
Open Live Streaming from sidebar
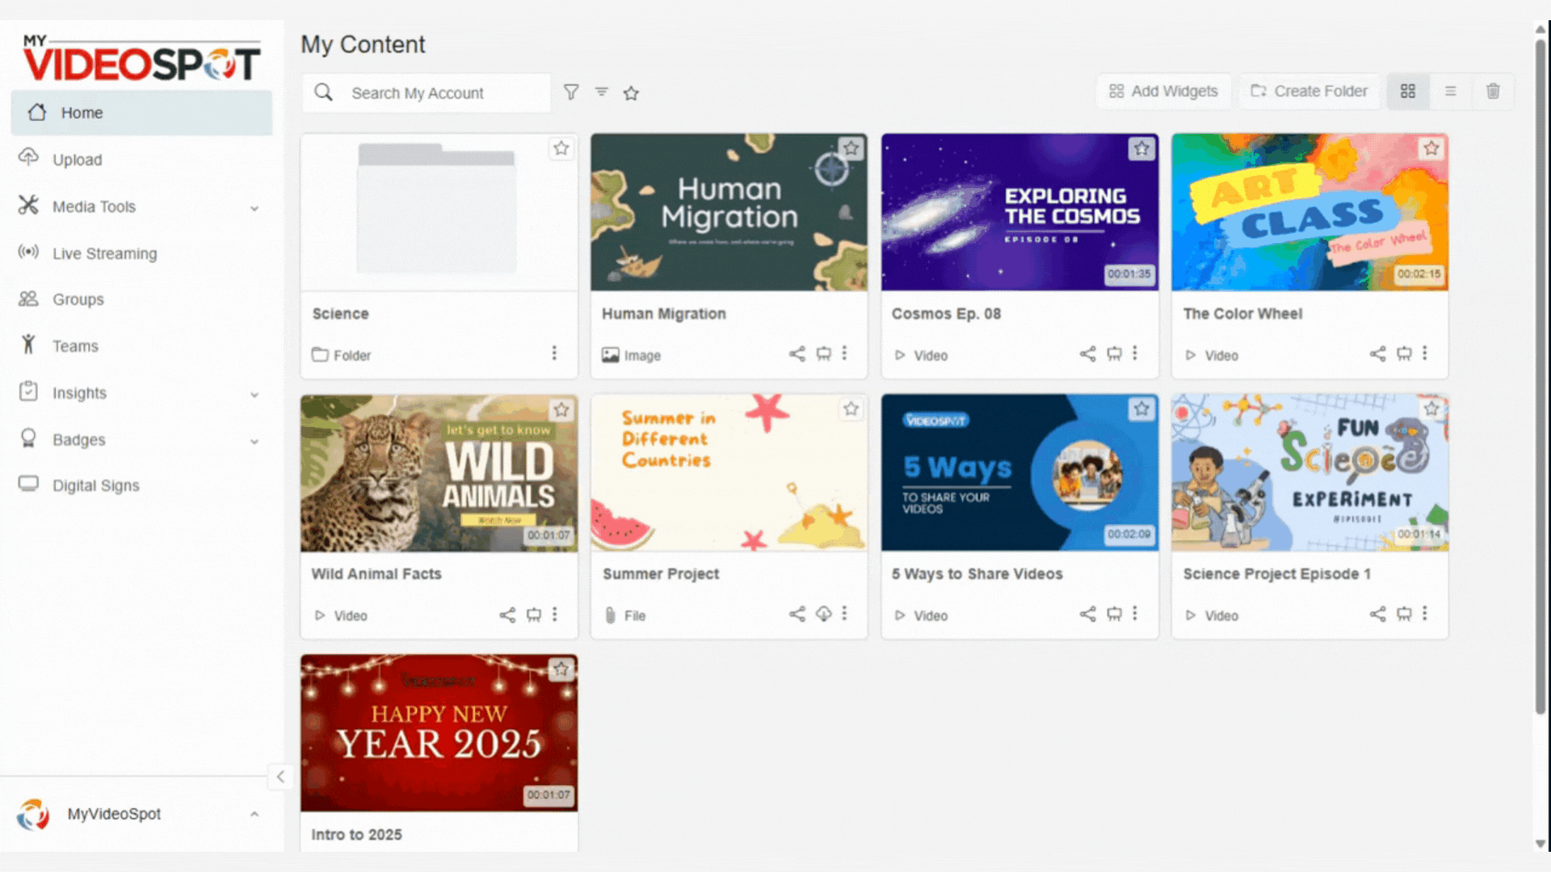click(104, 254)
